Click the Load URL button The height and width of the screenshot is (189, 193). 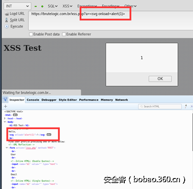point(15,14)
